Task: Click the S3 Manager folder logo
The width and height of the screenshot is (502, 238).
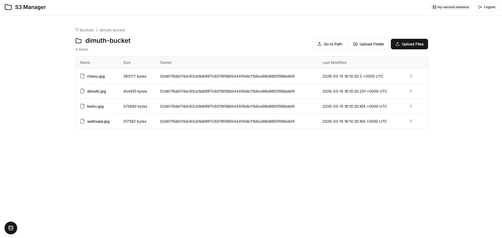Action: [8, 7]
